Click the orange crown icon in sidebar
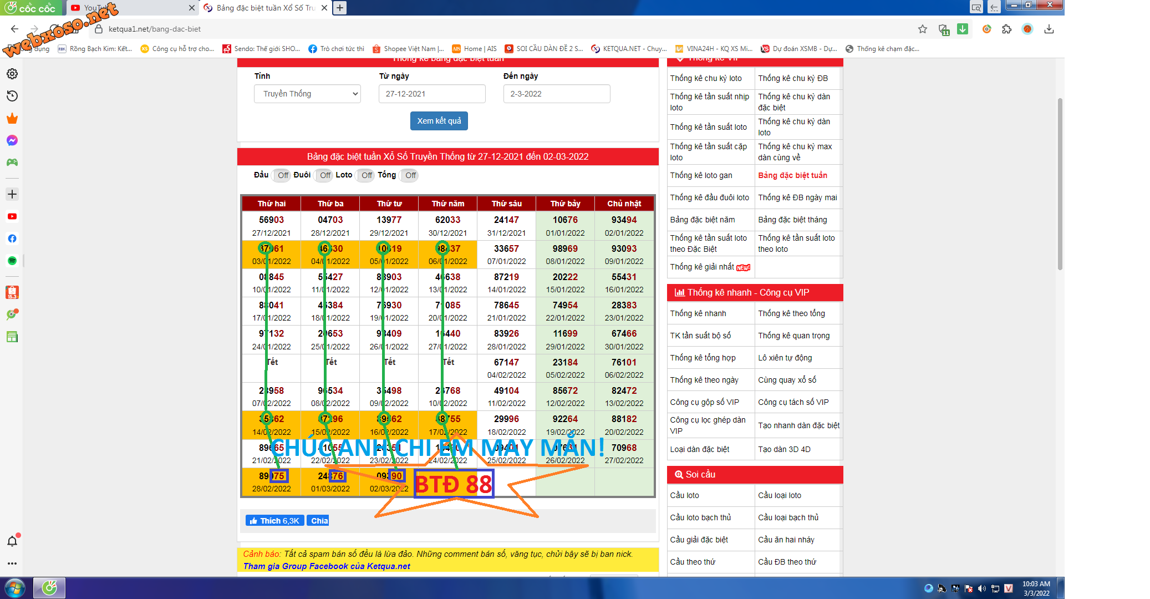This screenshot has width=1150, height=599. pyautogui.click(x=12, y=118)
